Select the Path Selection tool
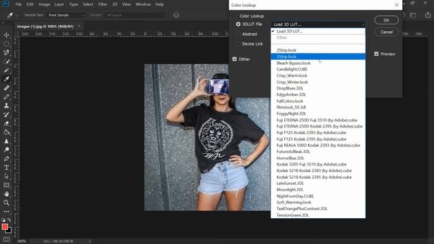The width and height of the screenshot is (434, 244). tap(6, 176)
